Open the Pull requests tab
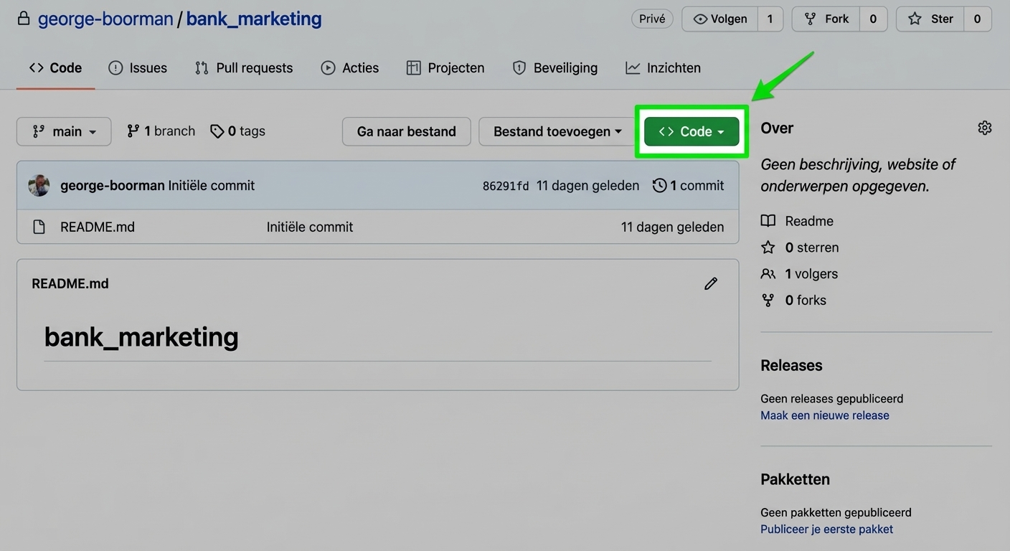1010x551 pixels. point(244,68)
